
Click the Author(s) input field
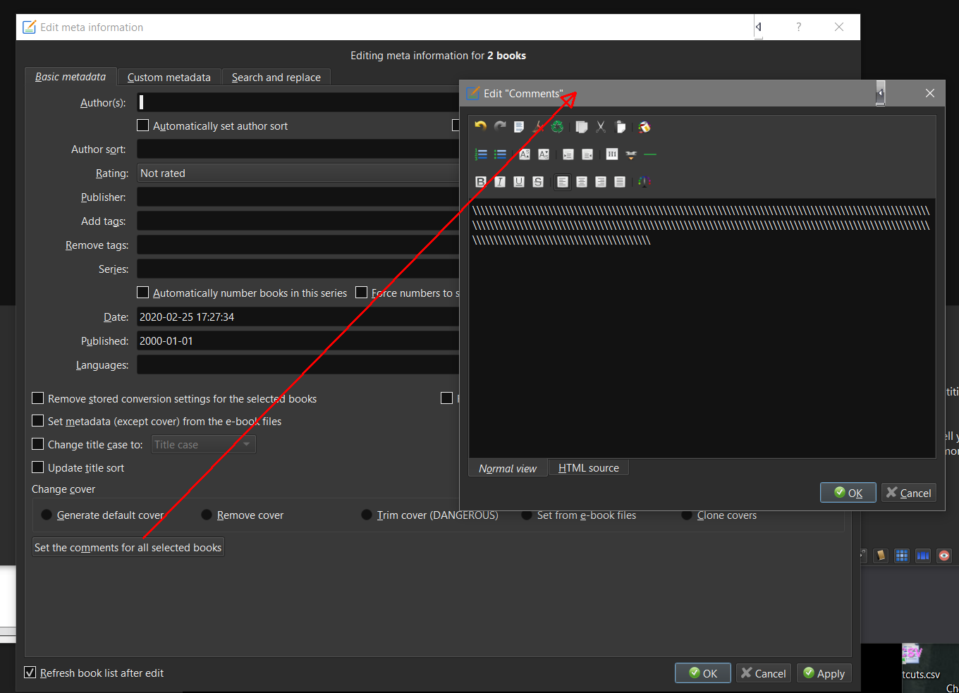coord(298,102)
